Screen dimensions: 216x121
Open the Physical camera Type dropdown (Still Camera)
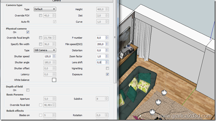[45, 50]
